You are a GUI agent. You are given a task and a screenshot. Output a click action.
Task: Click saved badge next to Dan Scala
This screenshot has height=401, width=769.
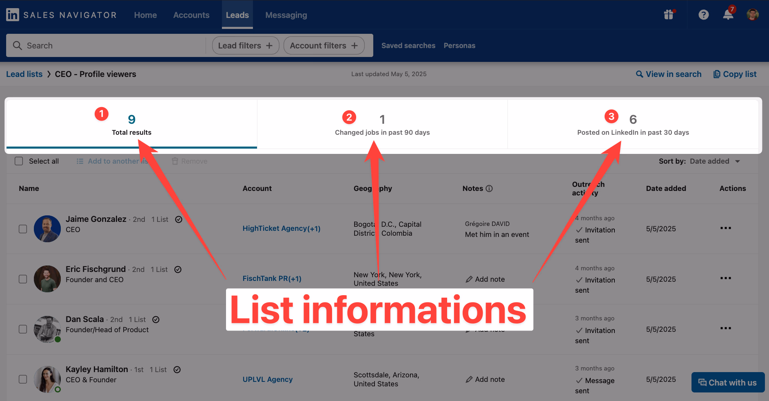(156, 320)
